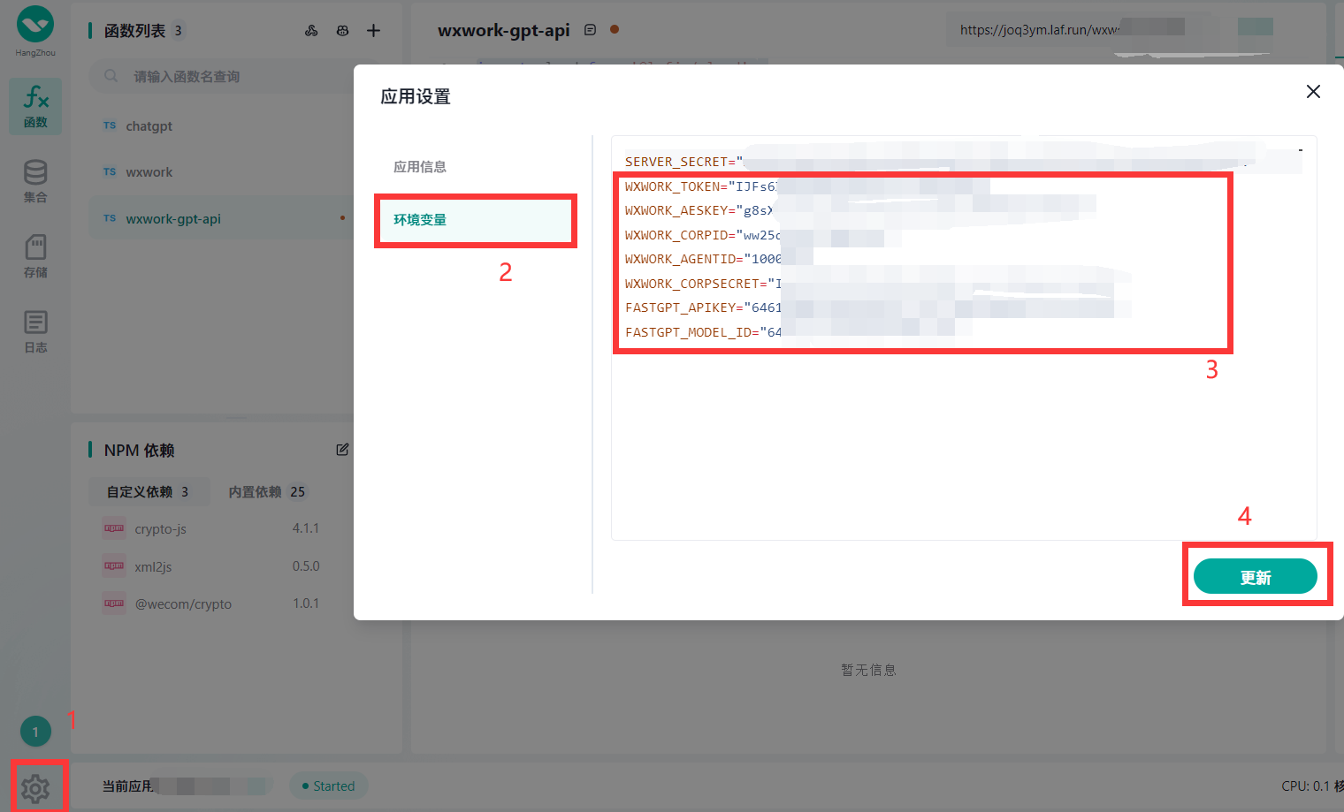Screen dimensions: 1344x812
Task: Click the webhook icon in 函数列表 header
Action: click(311, 31)
